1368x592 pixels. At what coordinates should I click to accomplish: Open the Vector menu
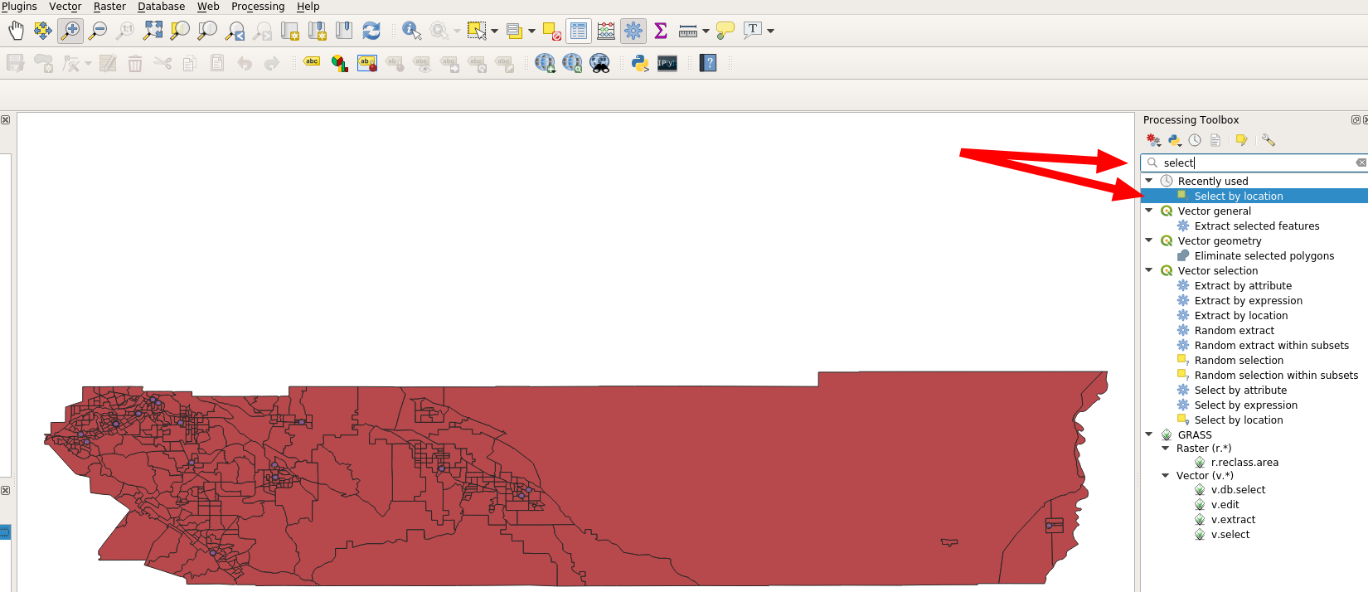tap(65, 7)
